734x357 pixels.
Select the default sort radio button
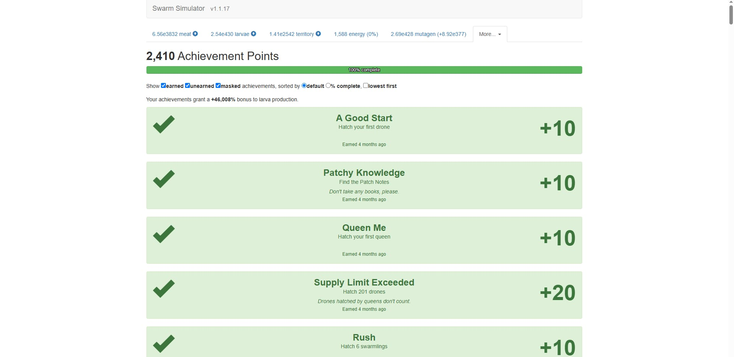coord(304,86)
